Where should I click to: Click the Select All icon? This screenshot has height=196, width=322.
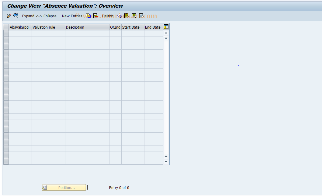tap(127, 16)
